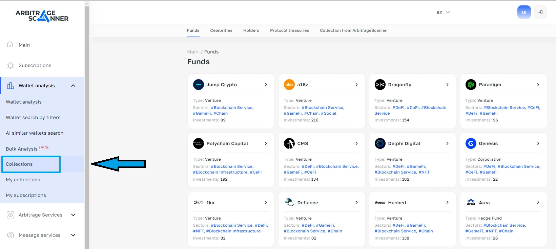Click Jump Crypto #GameFi sector tag

coord(202,113)
